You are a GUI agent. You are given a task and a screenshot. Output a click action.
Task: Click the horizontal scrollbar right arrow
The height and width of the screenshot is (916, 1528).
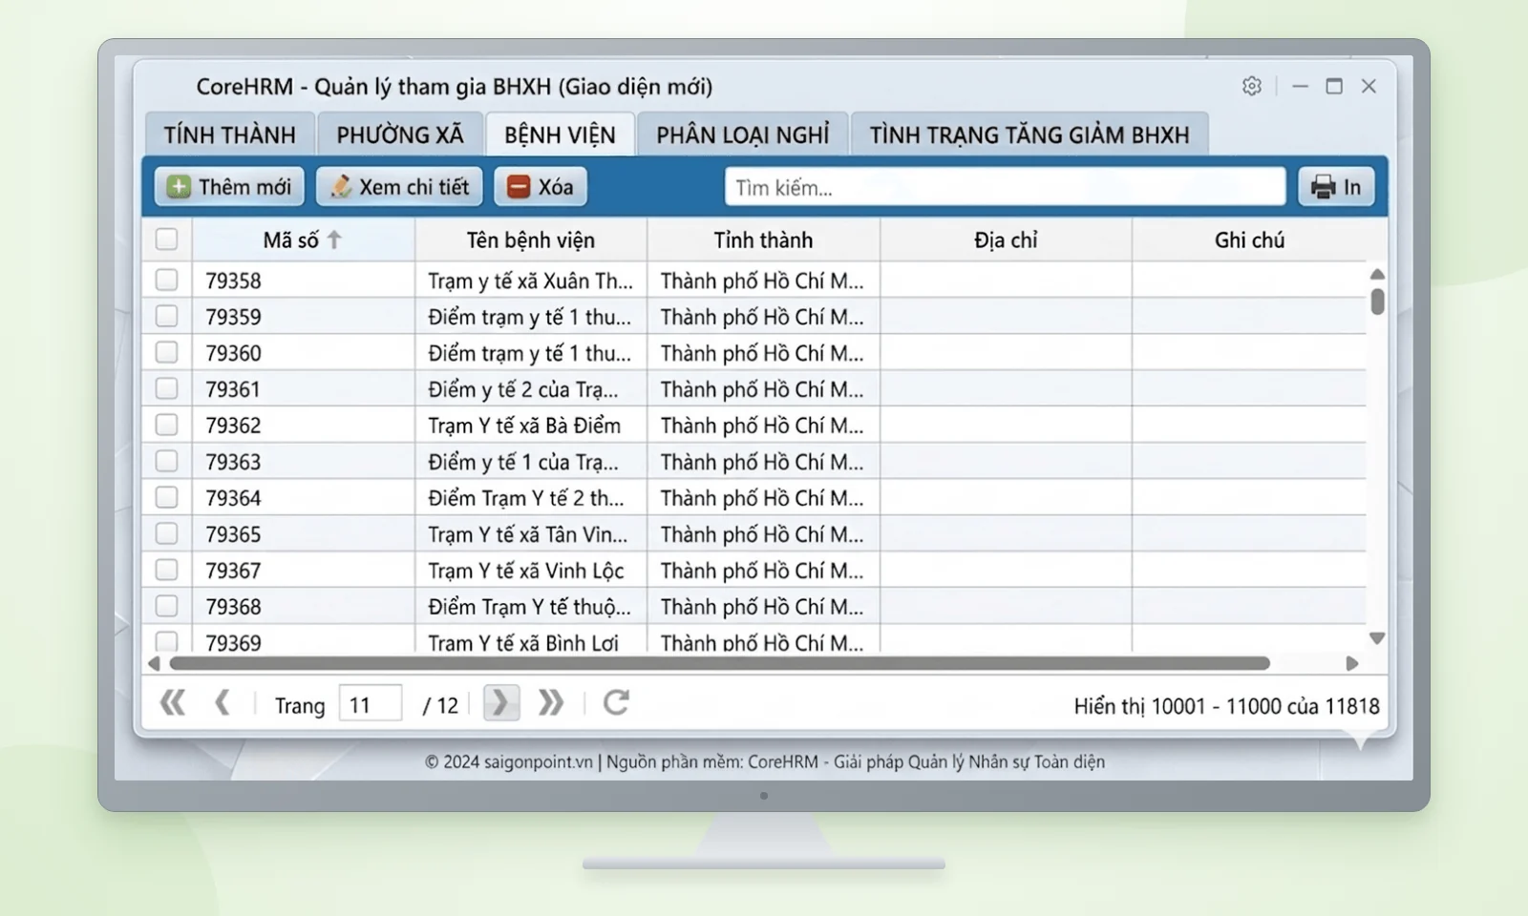tap(1352, 663)
